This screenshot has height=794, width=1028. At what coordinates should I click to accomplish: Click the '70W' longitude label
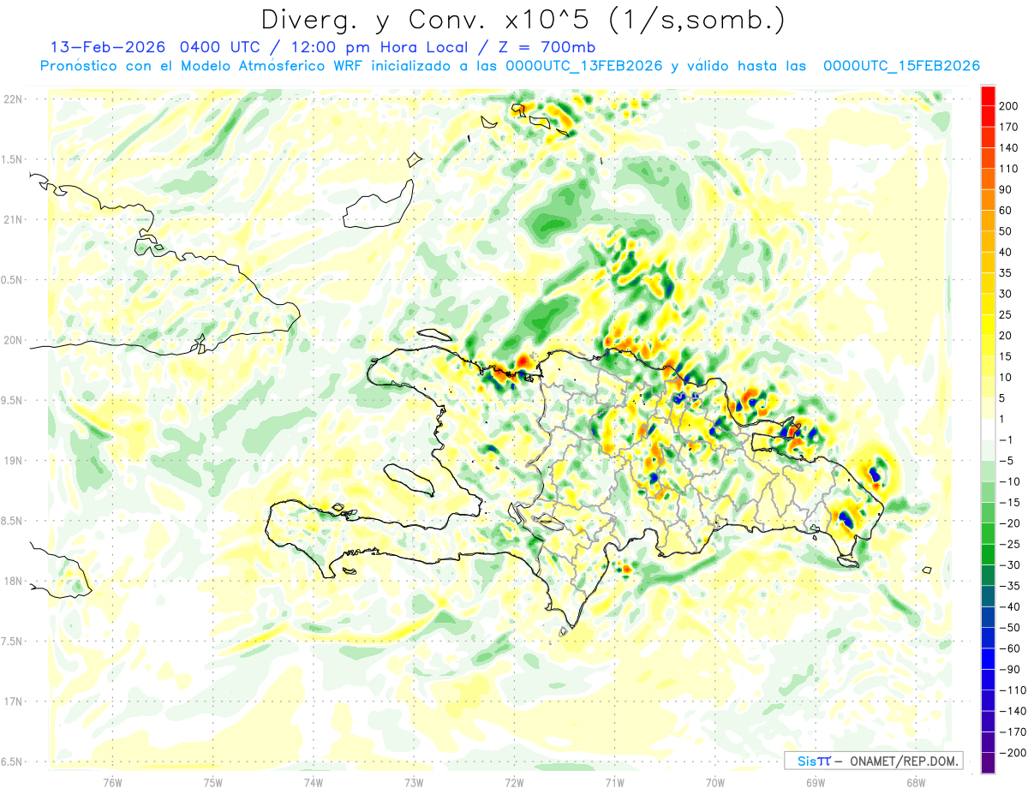coord(715,782)
